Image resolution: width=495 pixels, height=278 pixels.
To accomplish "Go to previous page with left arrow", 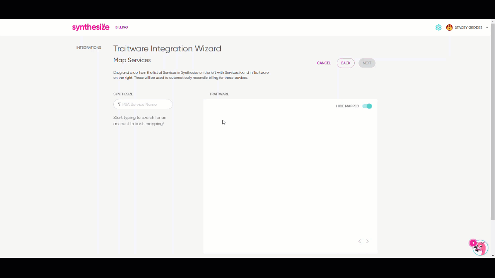I will 360,241.
